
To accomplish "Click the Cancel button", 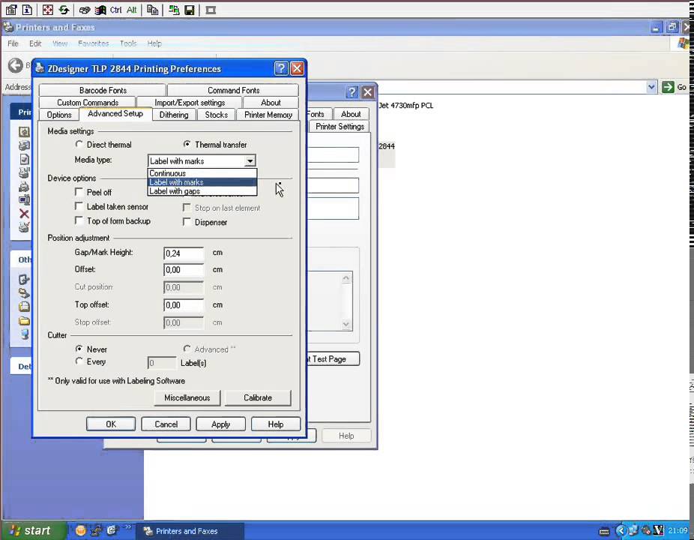I will pyautogui.click(x=166, y=424).
